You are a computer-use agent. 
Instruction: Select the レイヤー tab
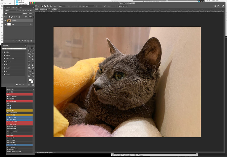[14, 7]
